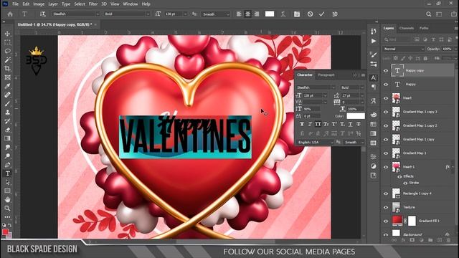Toggle All Caps in Character panel
The height and width of the screenshot is (258, 459).
[318, 124]
